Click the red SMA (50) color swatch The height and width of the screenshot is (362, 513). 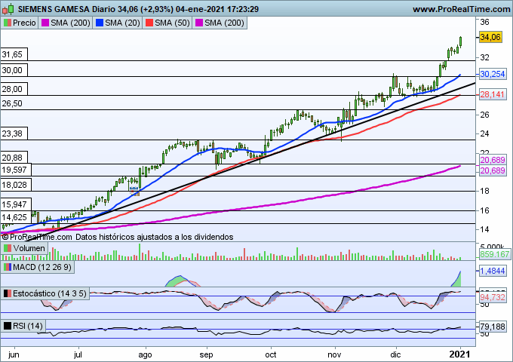click(x=149, y=23)
